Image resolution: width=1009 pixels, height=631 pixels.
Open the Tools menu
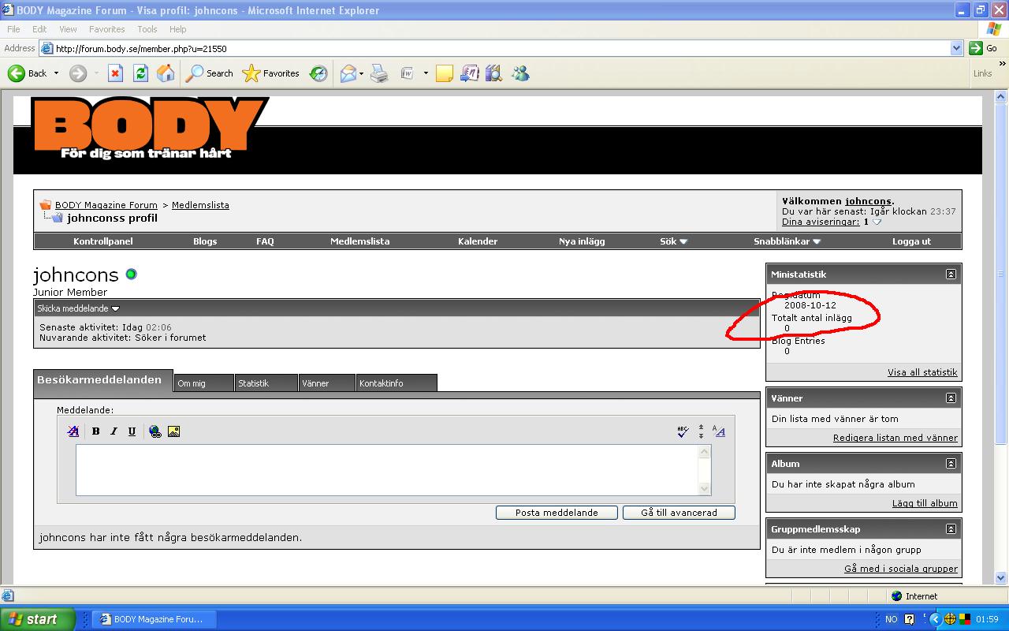[x=147, y=29]
